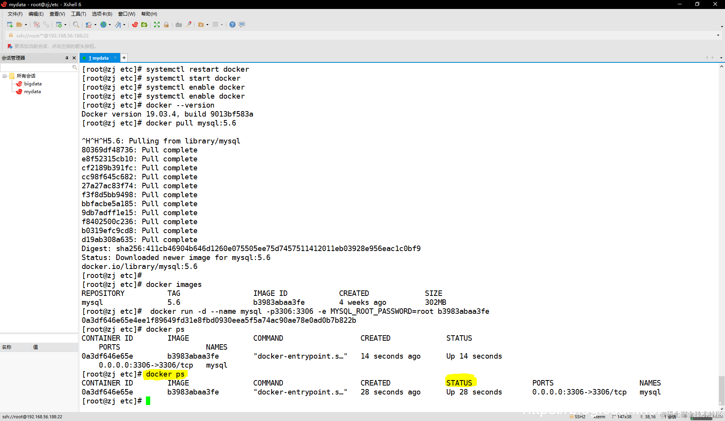Click the New Session toolbar icon

[x=10, y=25]
